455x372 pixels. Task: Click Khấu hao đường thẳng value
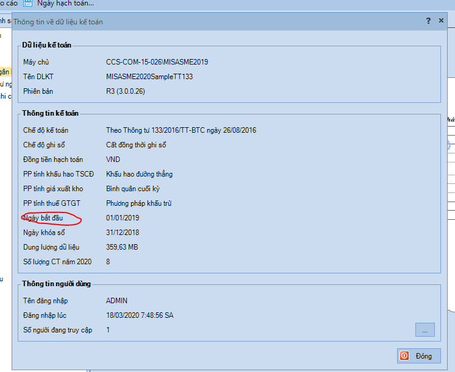tap(139, 174)
